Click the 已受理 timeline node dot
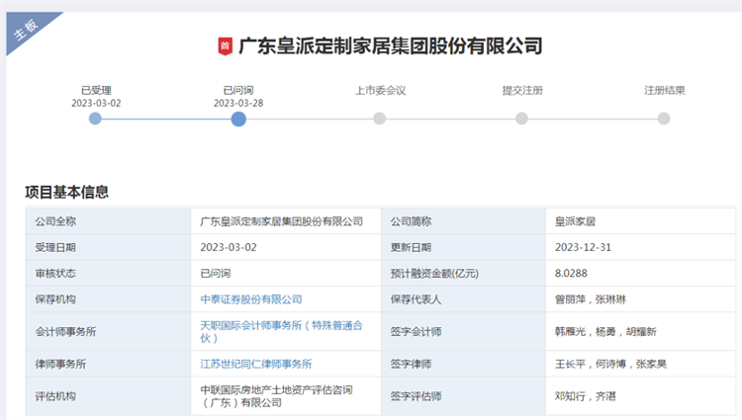Image resolution: width=742 pixels, height=420 pixels. tap(95, 119)
